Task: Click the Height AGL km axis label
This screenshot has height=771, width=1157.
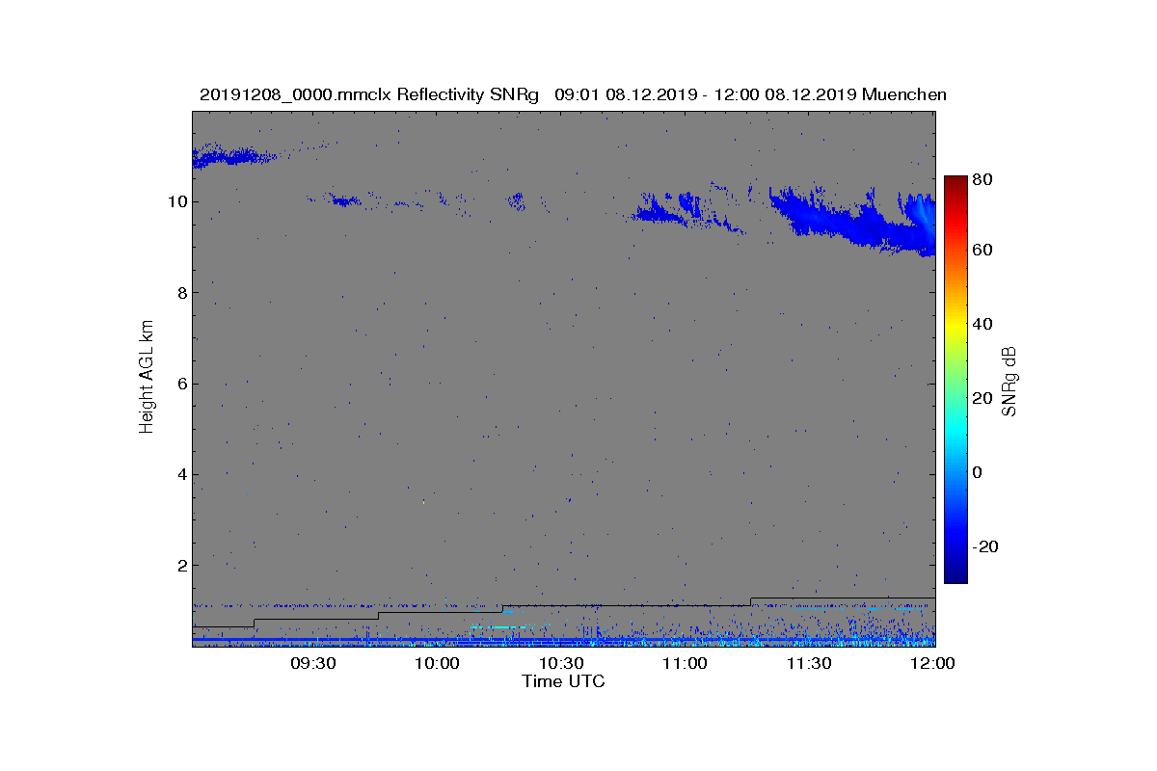Action: 147,379
